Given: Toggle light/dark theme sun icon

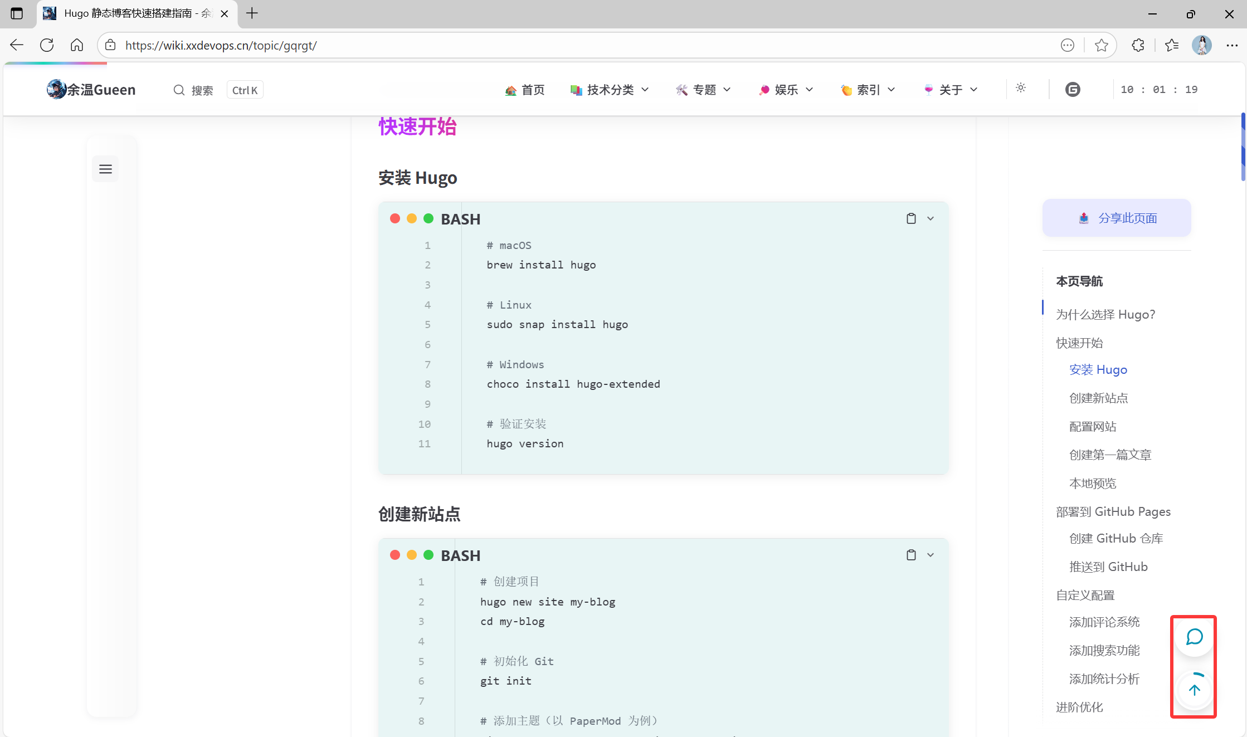Looking at the screenshot, I should point(1021,88).
